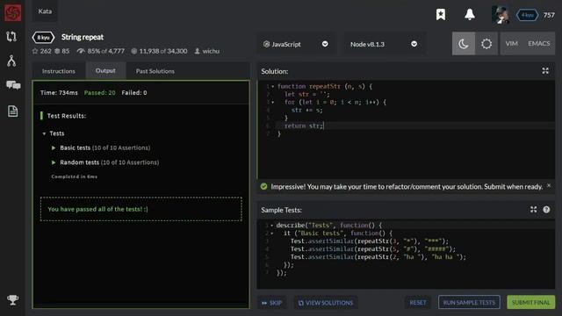Fold the Basic tests it block

tap(271, 233)
